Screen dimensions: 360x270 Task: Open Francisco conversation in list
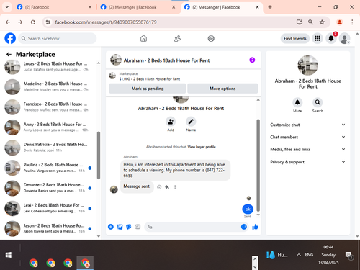click(x=50, y=107)
